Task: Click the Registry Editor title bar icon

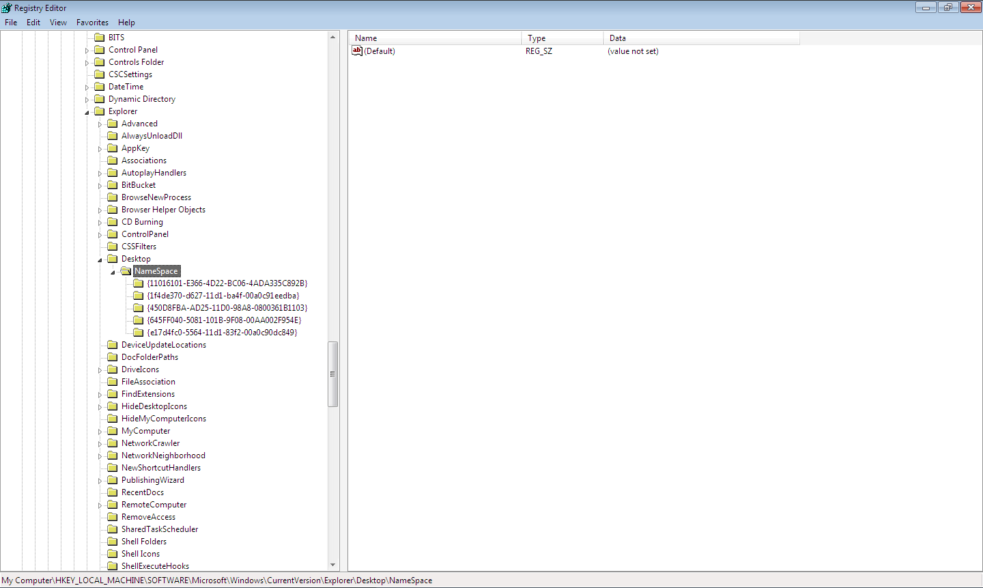Action: (7, 8)
